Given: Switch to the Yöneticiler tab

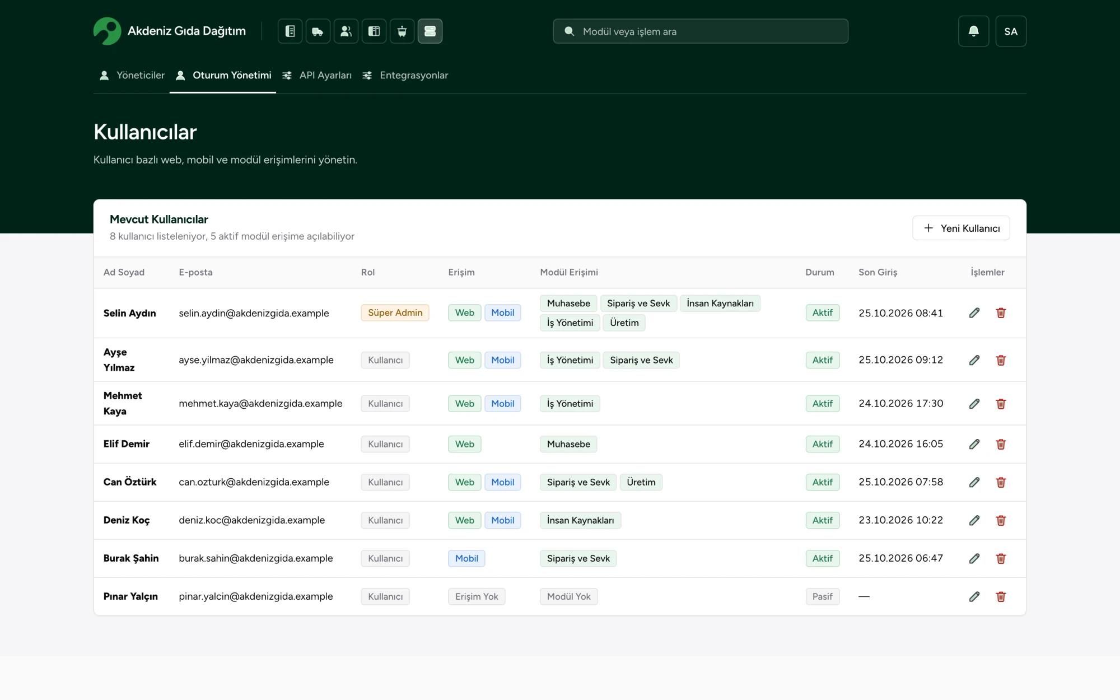Looking at the screenshot, I should (132, 76).
